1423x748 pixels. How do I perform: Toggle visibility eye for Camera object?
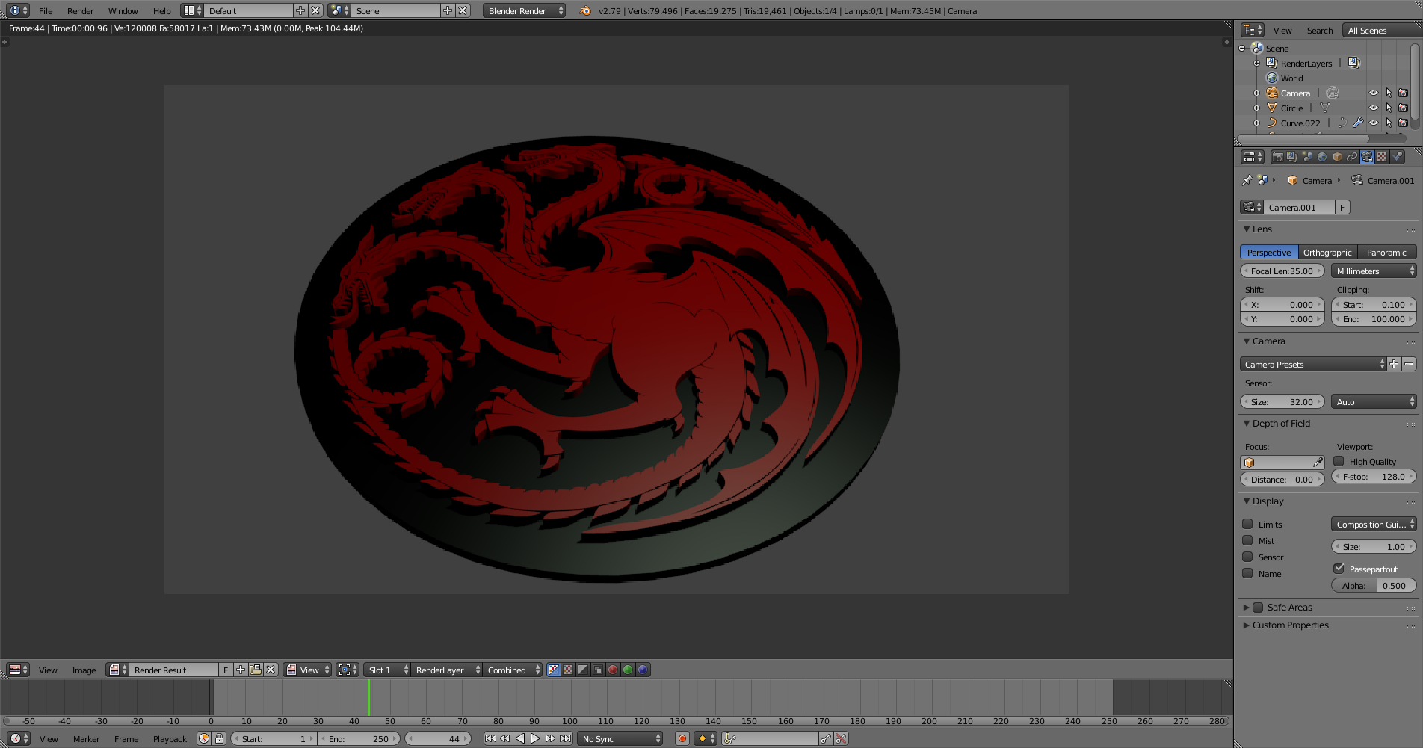1373,93
